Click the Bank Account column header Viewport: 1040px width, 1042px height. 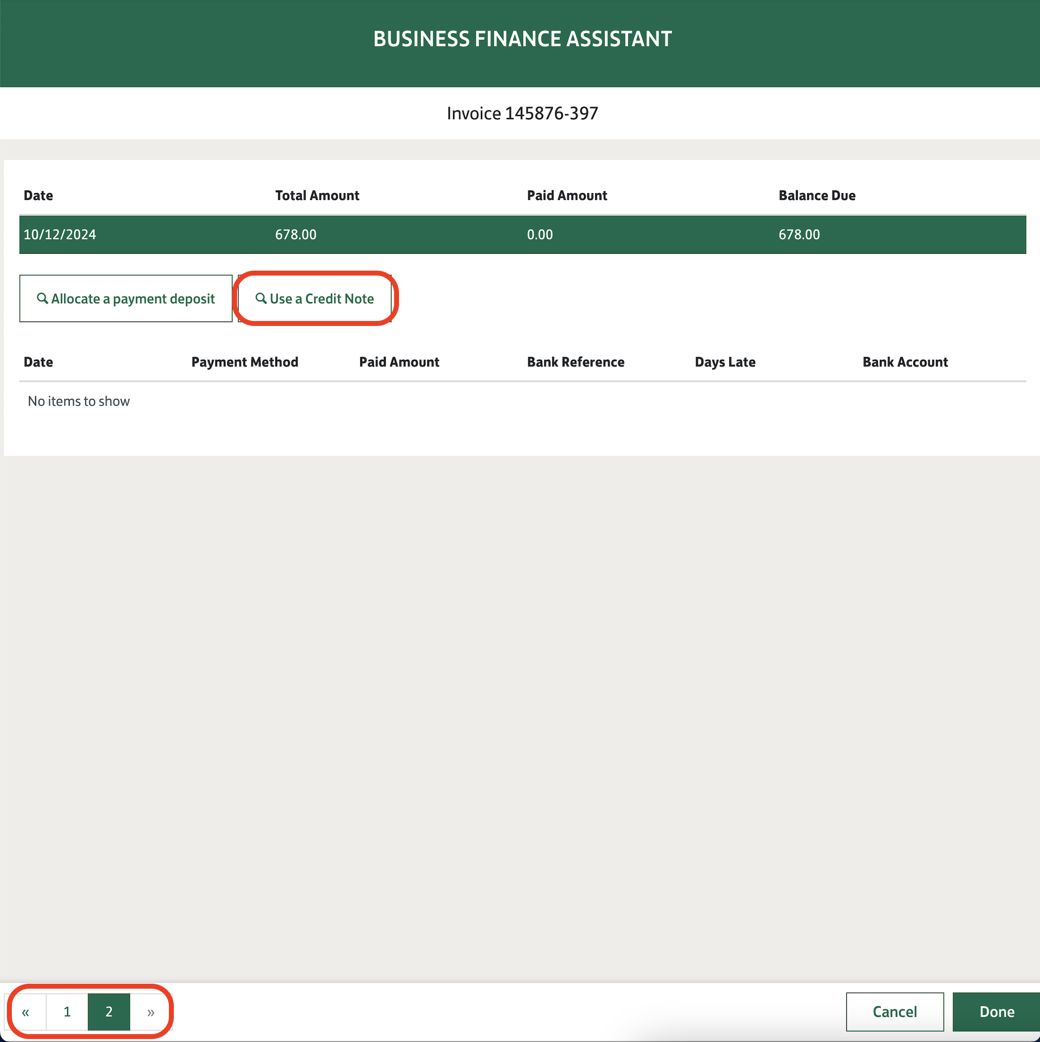(x=905, y=362)
